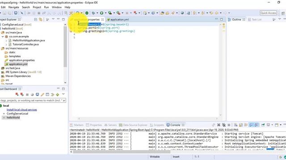The image size is (286, 160).
Task: Click the Run with Coverage toolbar icon
Action: tap(110, 13)
